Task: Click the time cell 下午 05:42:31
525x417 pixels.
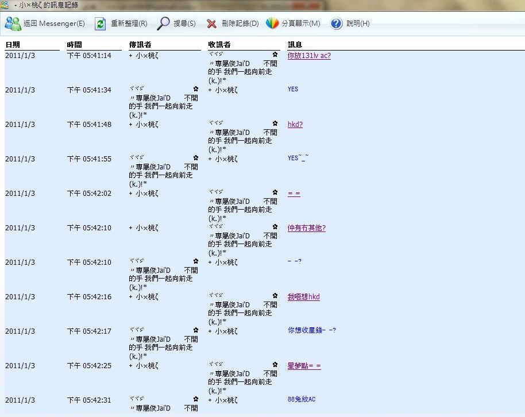Action: click(89, 400)
